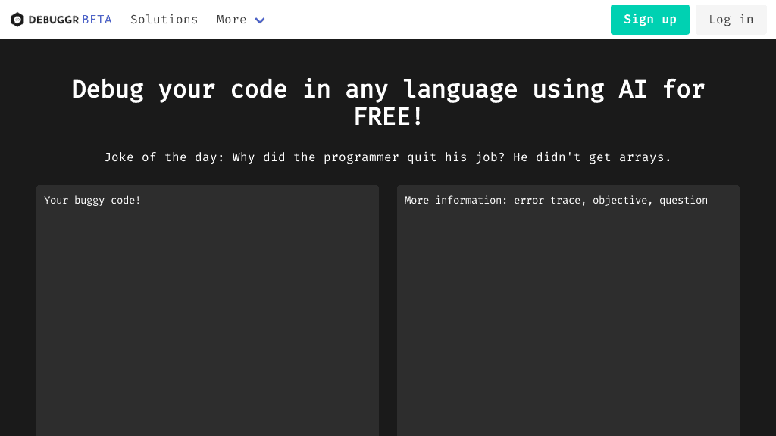Click the 'More information' text area
Image resolution: width=776 pixels, height=436 pixels.
click(568, 303)
